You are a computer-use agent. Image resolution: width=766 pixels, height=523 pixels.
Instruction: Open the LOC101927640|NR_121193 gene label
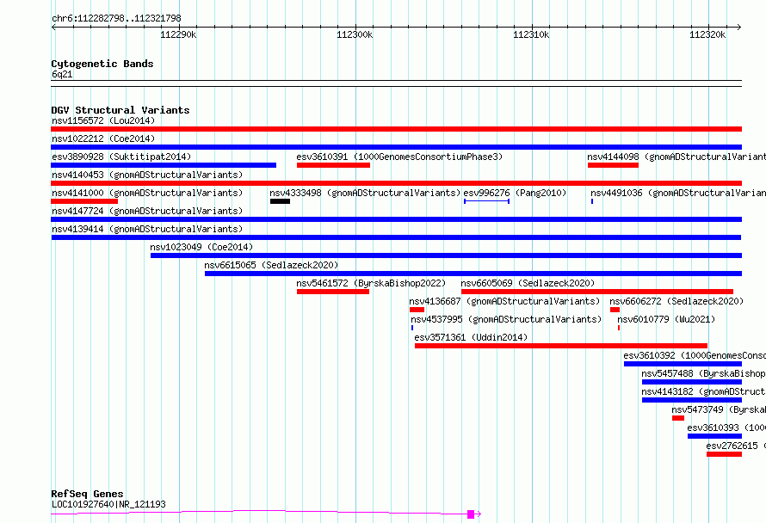pyautogui.click(x=108, y=504)
